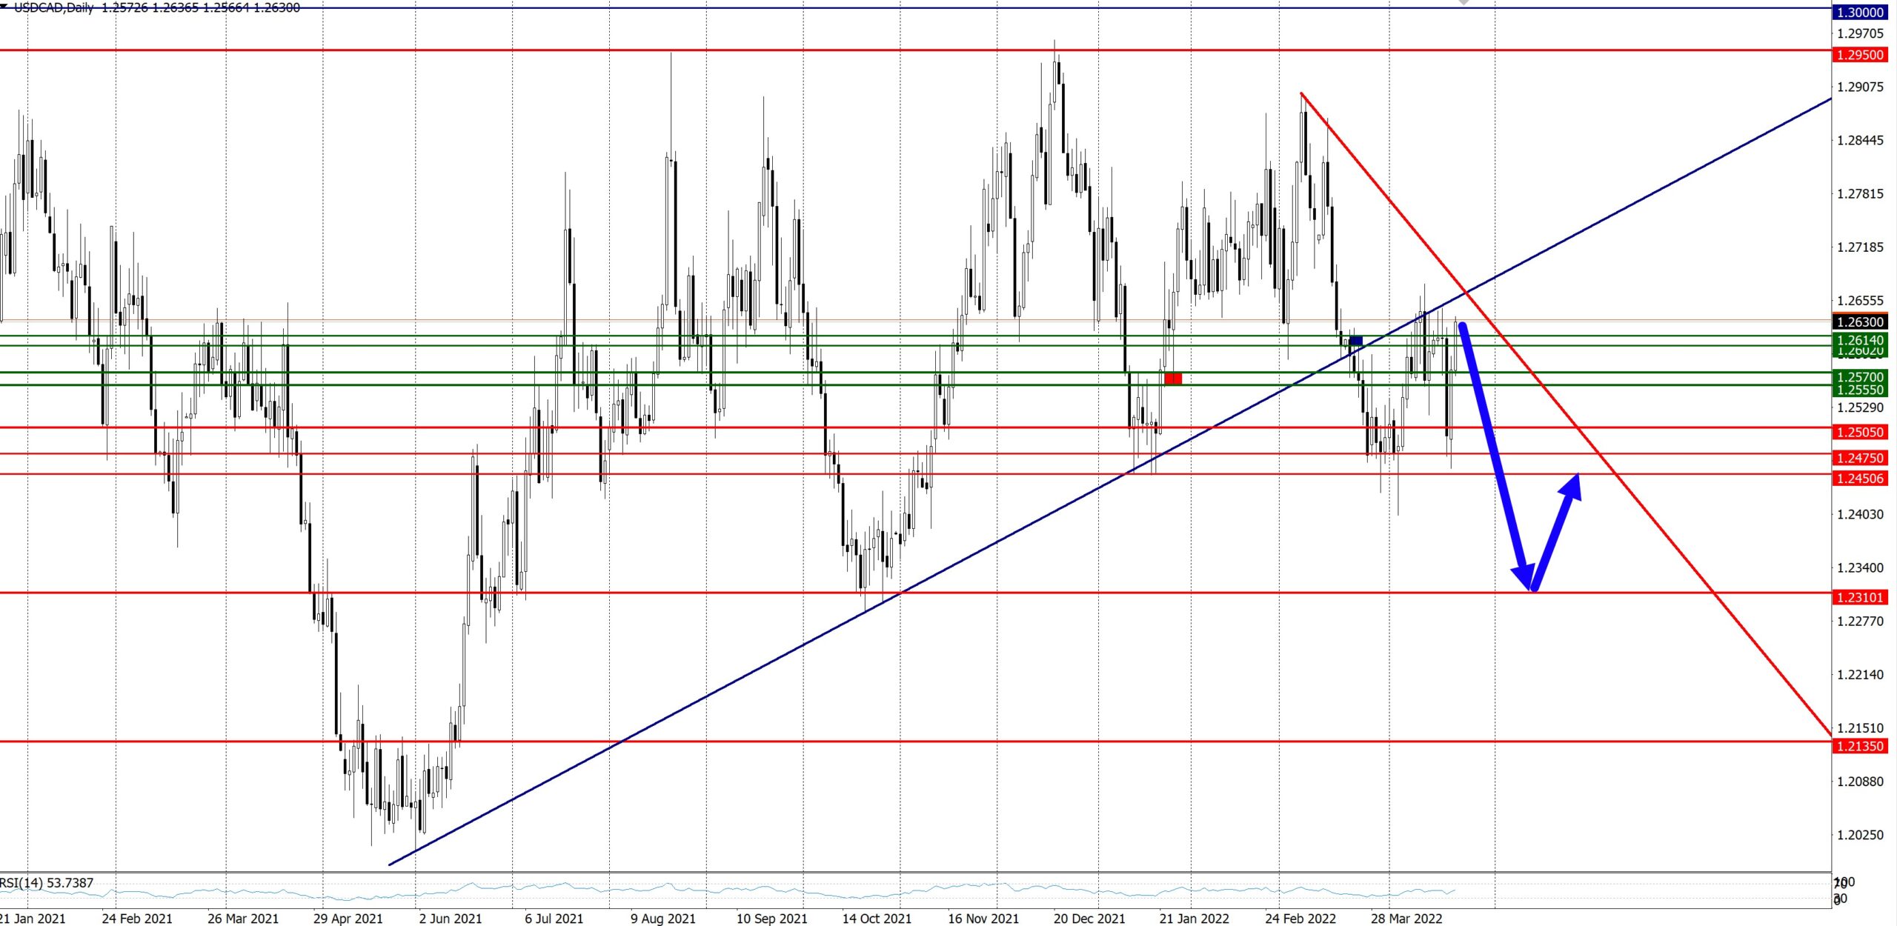Click the USDCAD chart menu triangle
This screenshot has width=1897, height=926.
coord(4,6)
